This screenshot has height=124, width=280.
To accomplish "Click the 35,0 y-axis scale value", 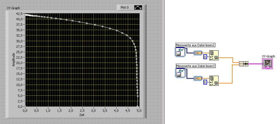I will pyautogui.click(x=19, y=30).
